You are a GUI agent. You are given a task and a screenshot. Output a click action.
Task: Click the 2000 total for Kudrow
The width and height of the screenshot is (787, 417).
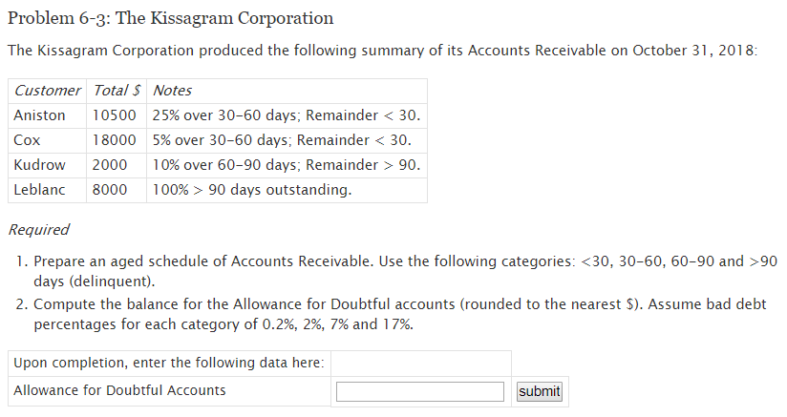(110, 165)
